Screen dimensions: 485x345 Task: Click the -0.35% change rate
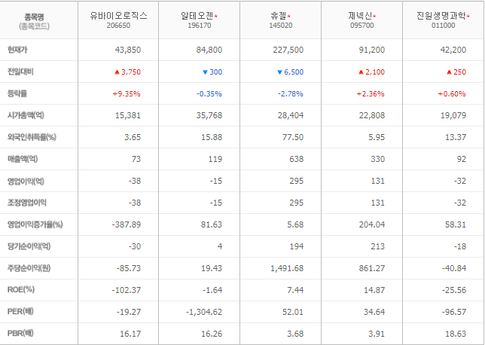coord(209,93)
